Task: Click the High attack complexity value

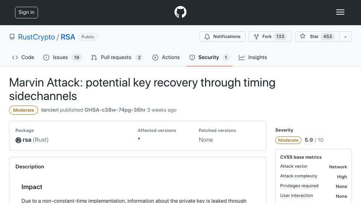Action: 342,177
